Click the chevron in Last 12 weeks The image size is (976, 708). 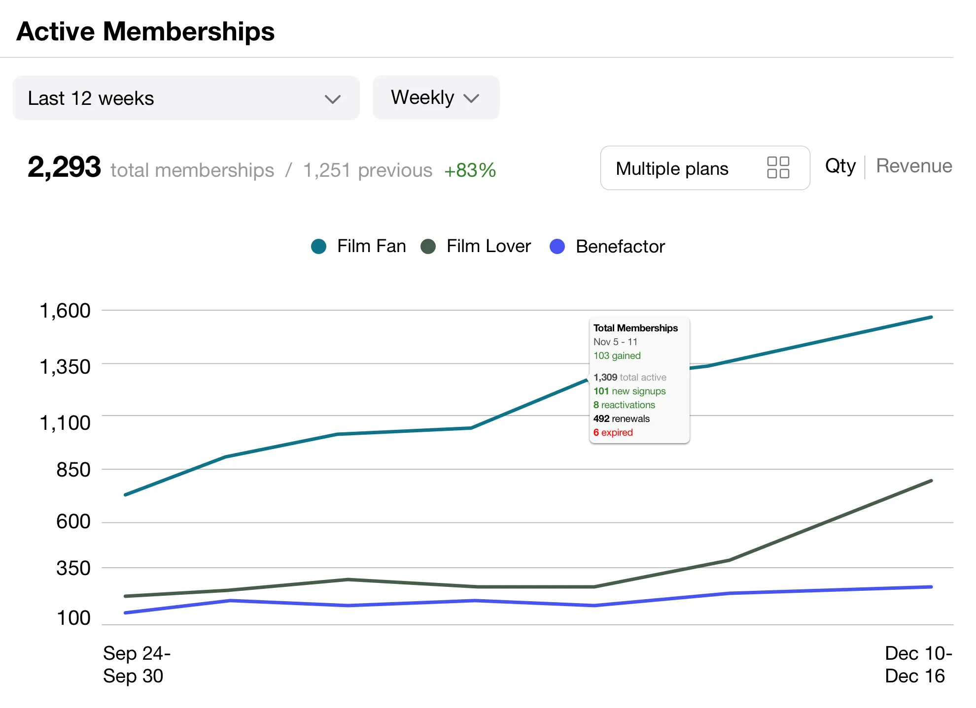pos(333,99)
